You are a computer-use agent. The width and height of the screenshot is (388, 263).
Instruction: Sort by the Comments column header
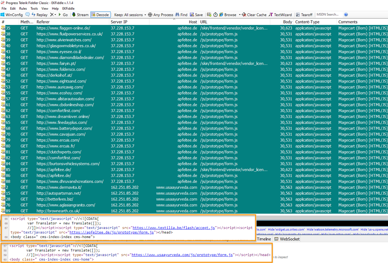coord(362,22)
